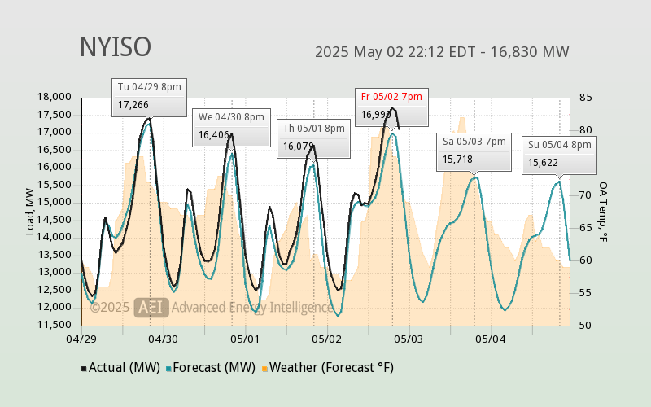This screenshot has height=407, width=651.
Task: Click the 50 temperature axis label
Action: (586, 326)
